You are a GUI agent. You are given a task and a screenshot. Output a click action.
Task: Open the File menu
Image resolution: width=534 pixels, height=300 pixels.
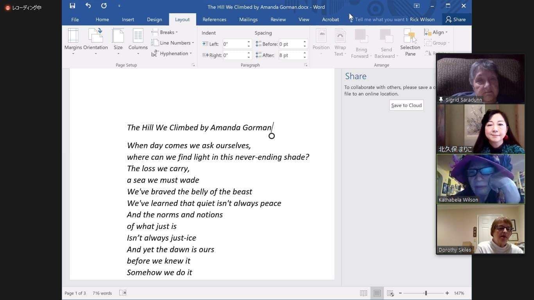75,20
